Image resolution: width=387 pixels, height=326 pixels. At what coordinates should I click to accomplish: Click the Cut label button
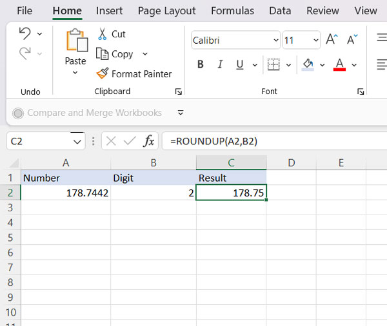(x=119, y=34)
